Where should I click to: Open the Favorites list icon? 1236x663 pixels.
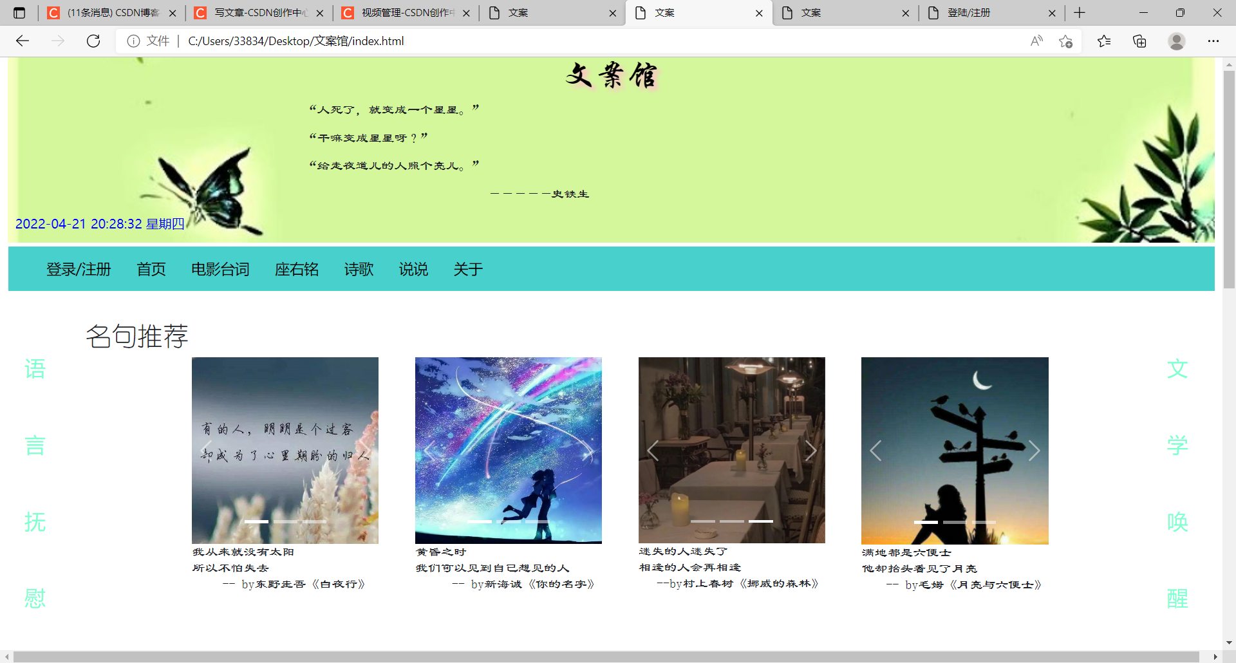tap(1104, 41)
